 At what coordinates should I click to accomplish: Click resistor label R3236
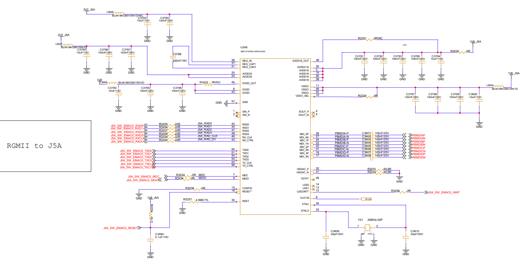[395, 191]
